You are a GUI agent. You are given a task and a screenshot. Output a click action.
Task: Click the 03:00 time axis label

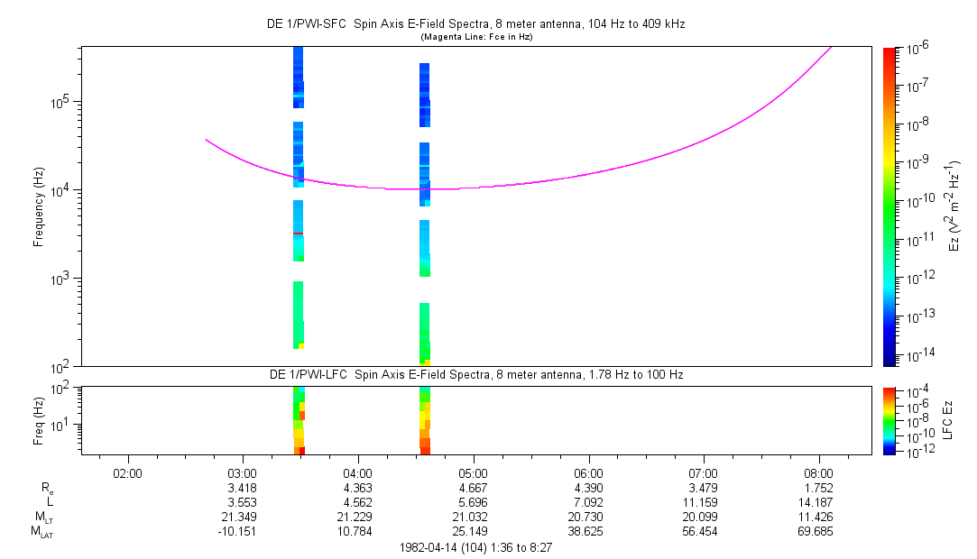pos(243,473)
